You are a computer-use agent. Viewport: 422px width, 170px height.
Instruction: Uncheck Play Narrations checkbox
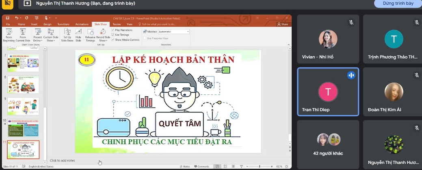coord(113,30)
